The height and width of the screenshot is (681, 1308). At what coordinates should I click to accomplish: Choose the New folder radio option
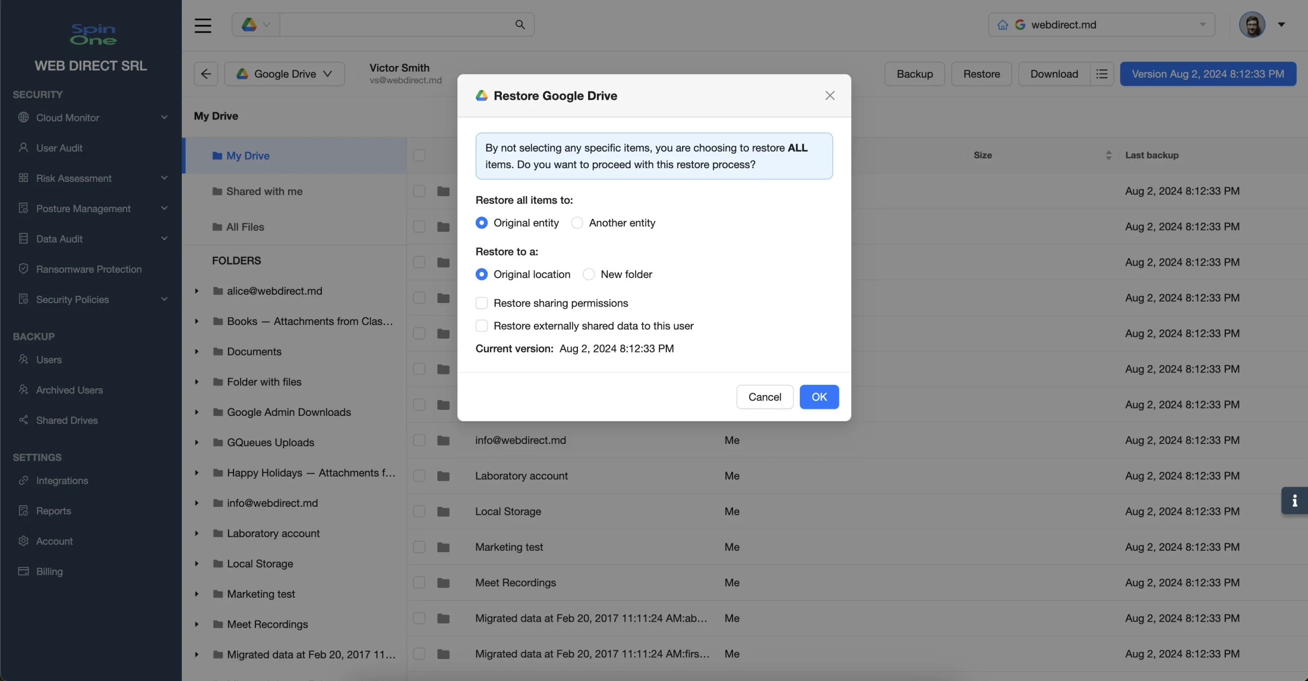(x=589, y=274)
